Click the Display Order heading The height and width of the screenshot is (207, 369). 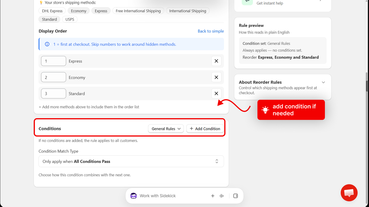53,31
